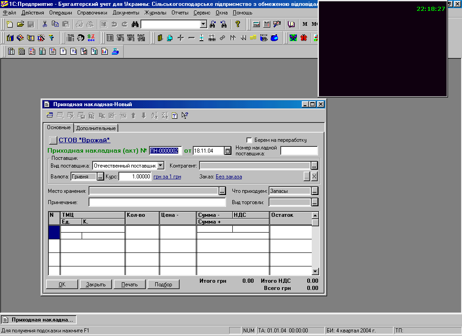Image resolution: width=462 pixels, height=336 pixels.
Task: Click the New document icon in the toolbar
Action: coord(10,24)
